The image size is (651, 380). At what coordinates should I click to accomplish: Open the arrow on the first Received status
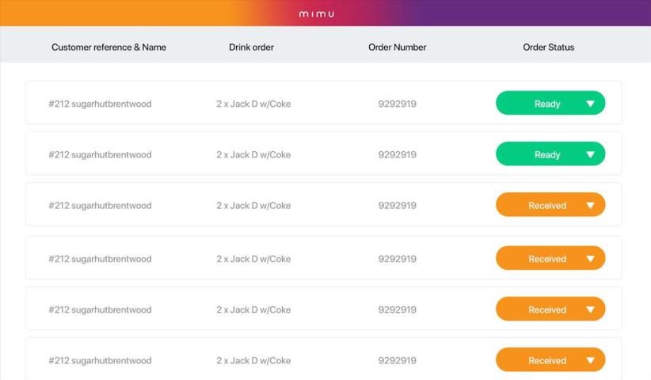coord(590,206)
